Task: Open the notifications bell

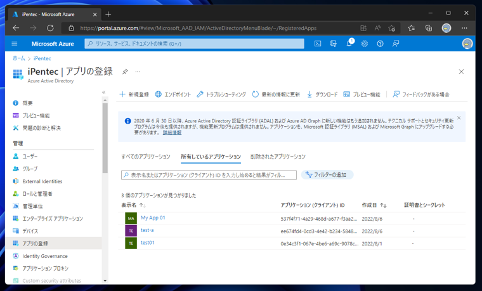Action: [349, 43]
